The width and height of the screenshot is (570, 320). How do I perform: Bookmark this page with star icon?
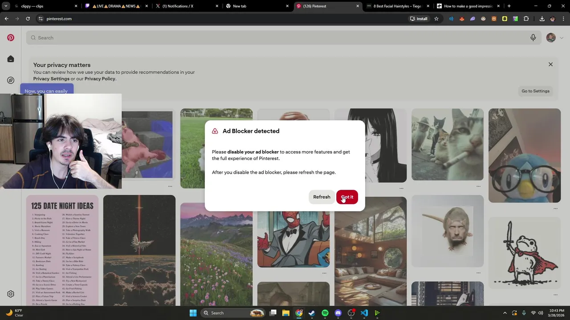click(x=436, y=19)
